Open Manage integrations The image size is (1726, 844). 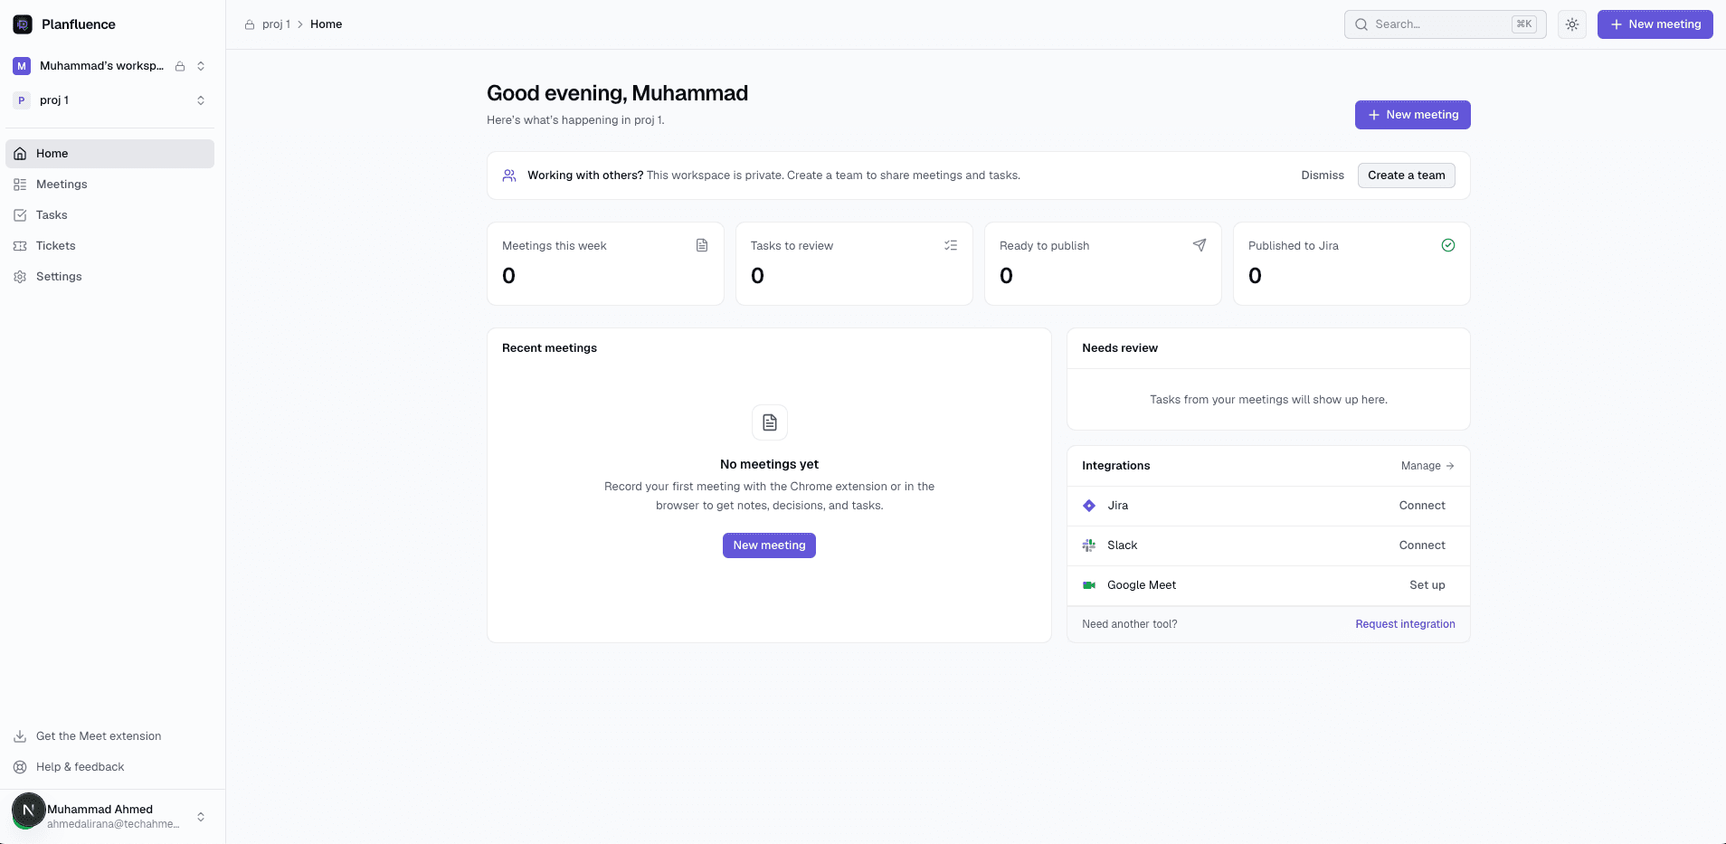[x=1427, y=466]
